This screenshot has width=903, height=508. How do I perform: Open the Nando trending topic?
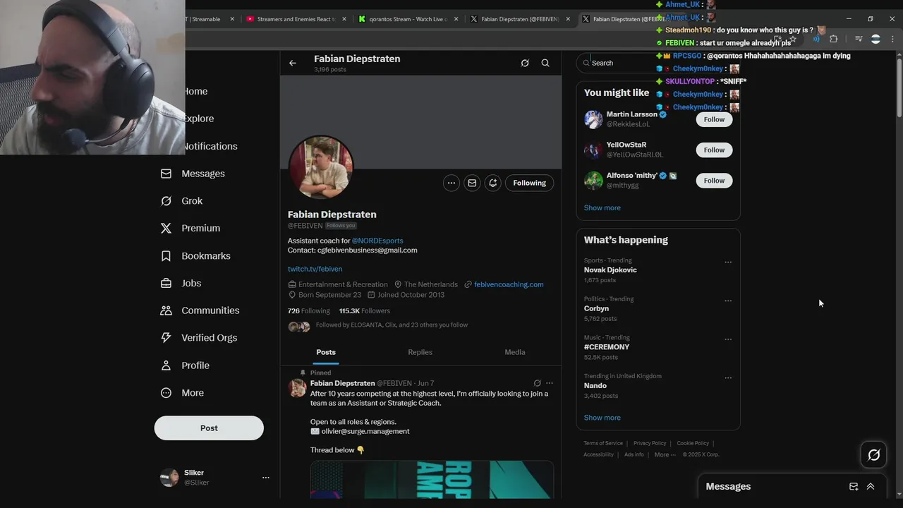(595, 386)
